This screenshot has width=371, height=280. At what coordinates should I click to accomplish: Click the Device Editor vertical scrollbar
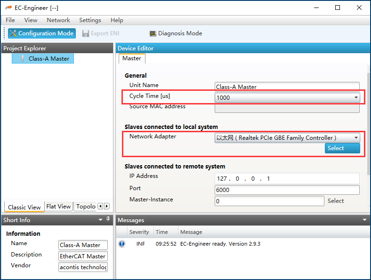click(368, 118)
